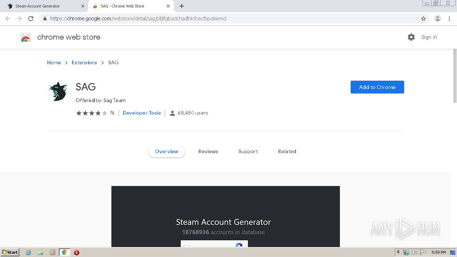457x257 pixels.
Task: Click the users person icon
Action: [172, 113]
